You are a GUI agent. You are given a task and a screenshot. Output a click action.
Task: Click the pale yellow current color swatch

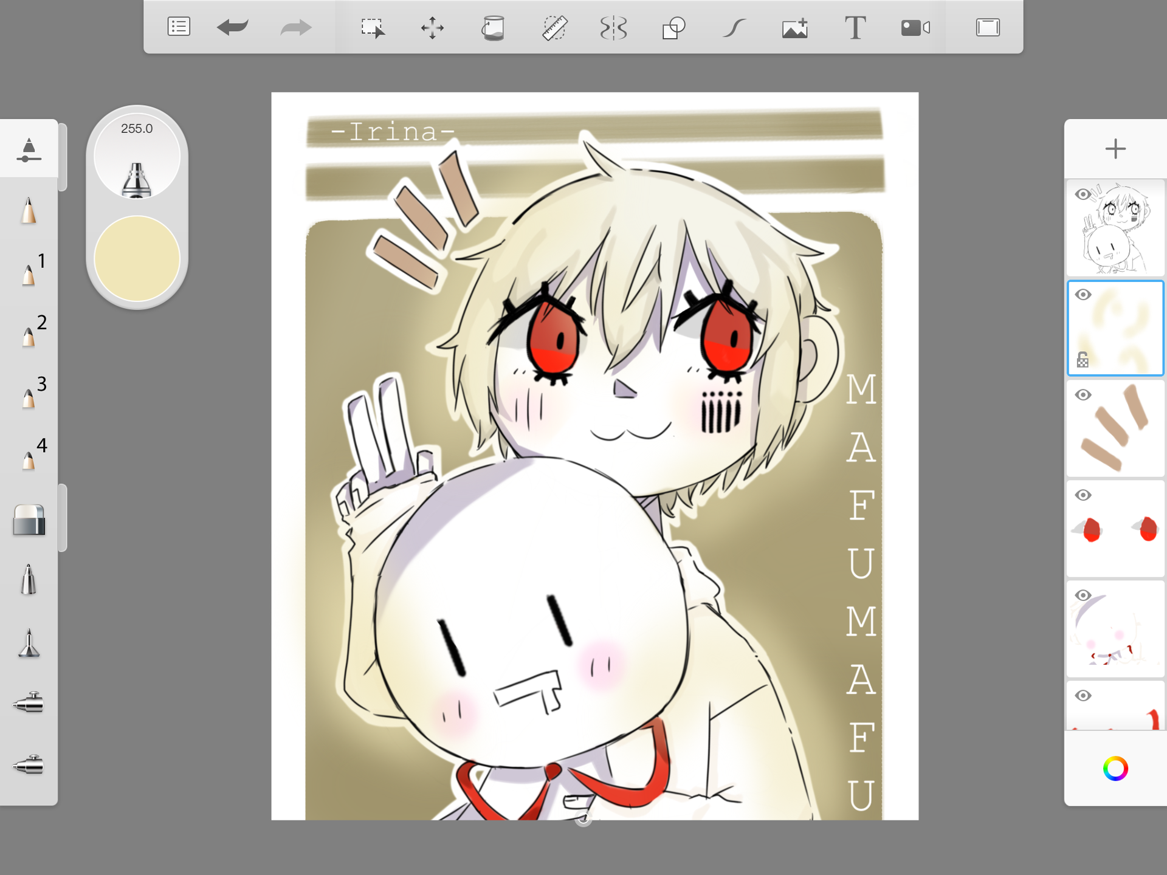pyautogui.click(x=137, y=258)
